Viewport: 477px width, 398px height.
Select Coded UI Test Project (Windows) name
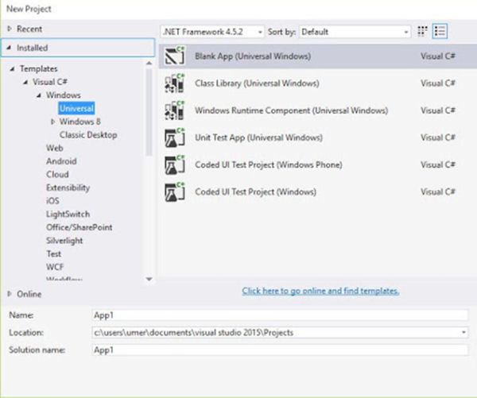point(255,192)
